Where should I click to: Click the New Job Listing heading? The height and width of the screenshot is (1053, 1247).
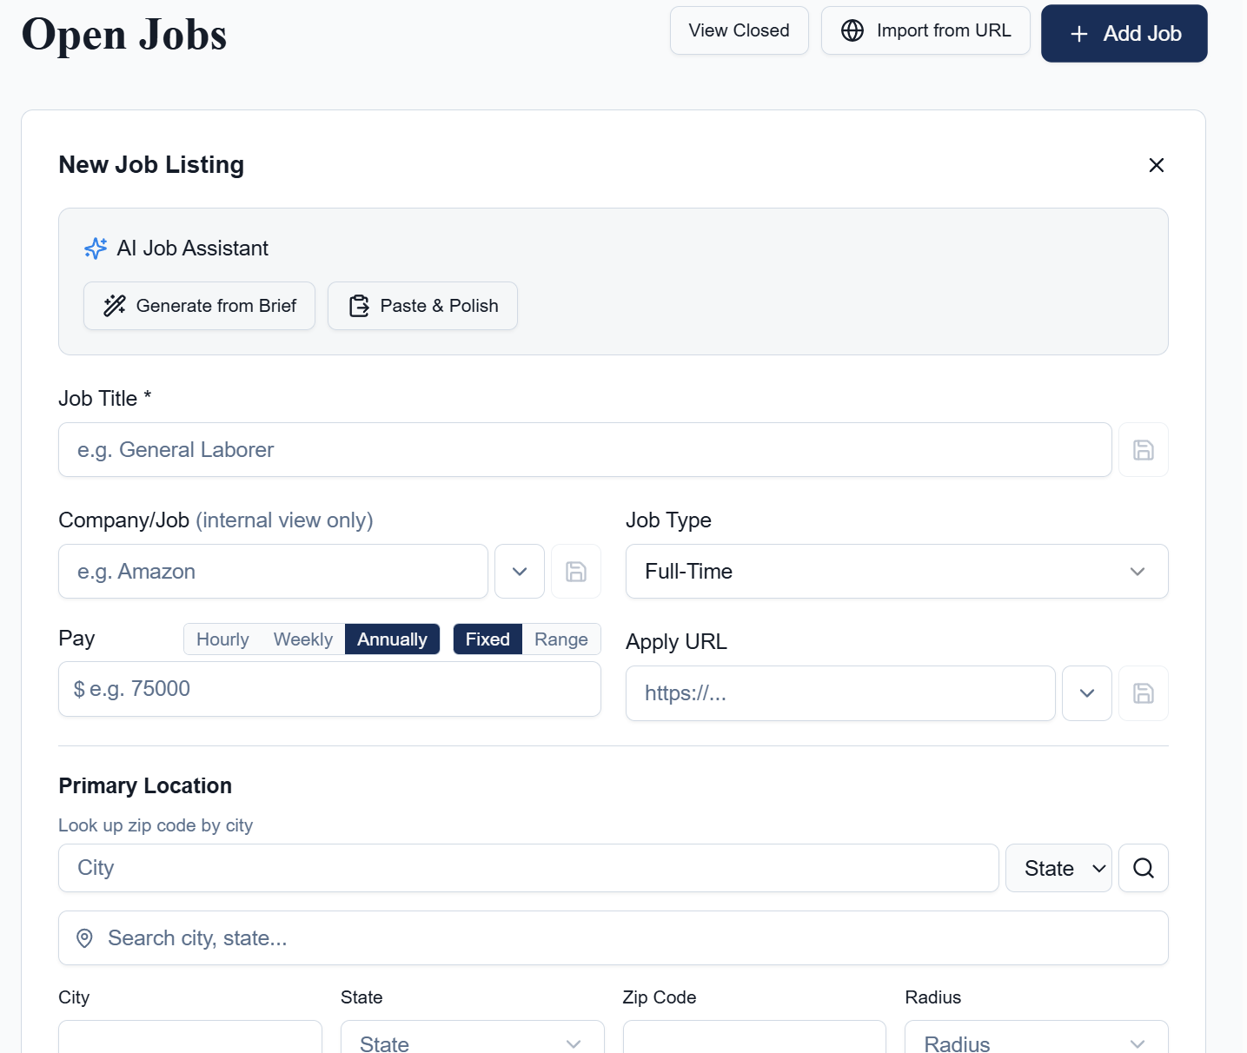151,165
